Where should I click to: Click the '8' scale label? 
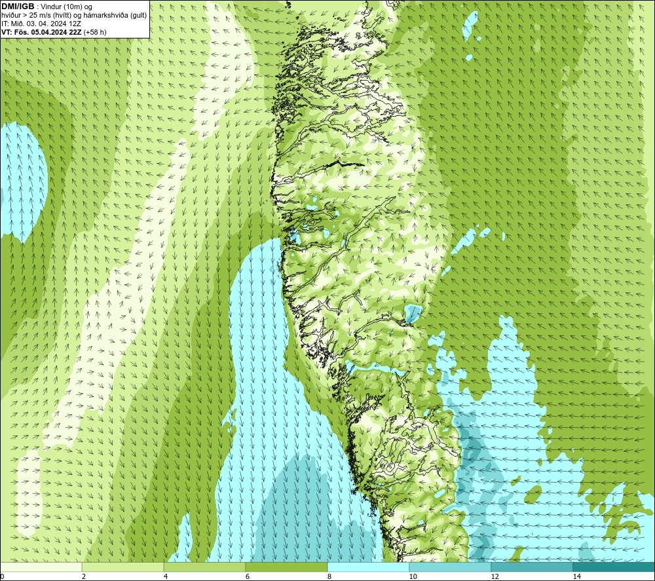(x=329, y=576)
